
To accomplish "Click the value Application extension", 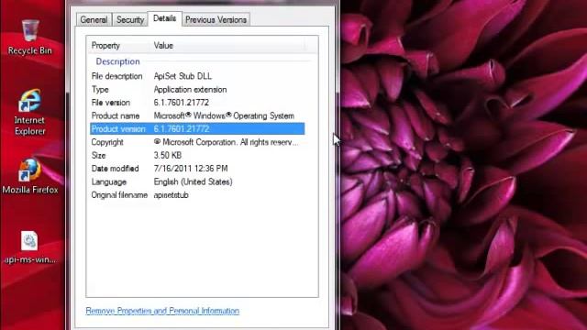I will [190, 90].
